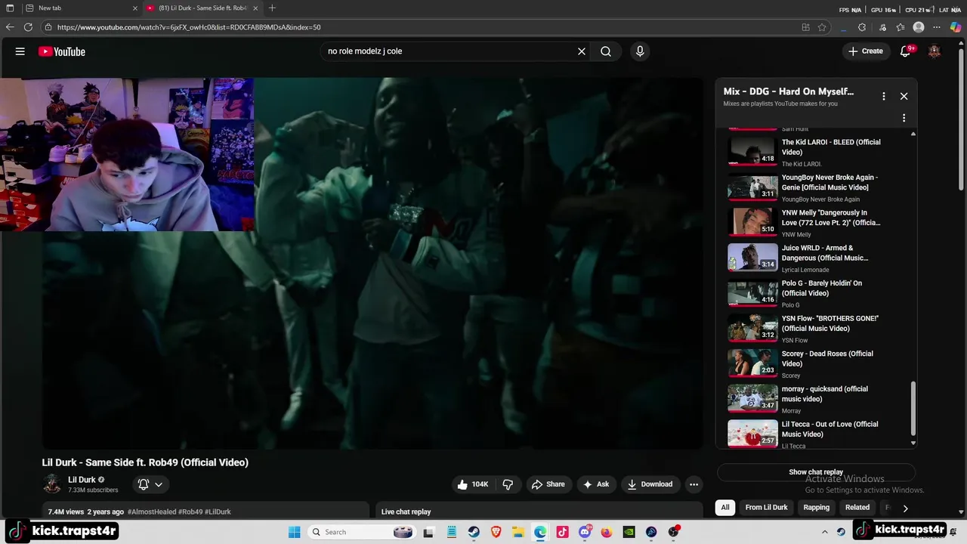This screenshot has width=967, height=544.
Task: Open Discord from the taskbar
Action: pos(585,532)
